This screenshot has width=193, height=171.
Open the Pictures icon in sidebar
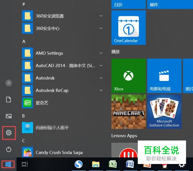9,116
